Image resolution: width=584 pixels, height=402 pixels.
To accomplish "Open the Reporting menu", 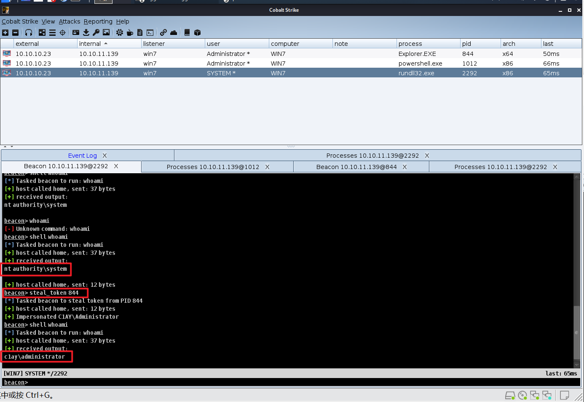I will coord(98,21).
